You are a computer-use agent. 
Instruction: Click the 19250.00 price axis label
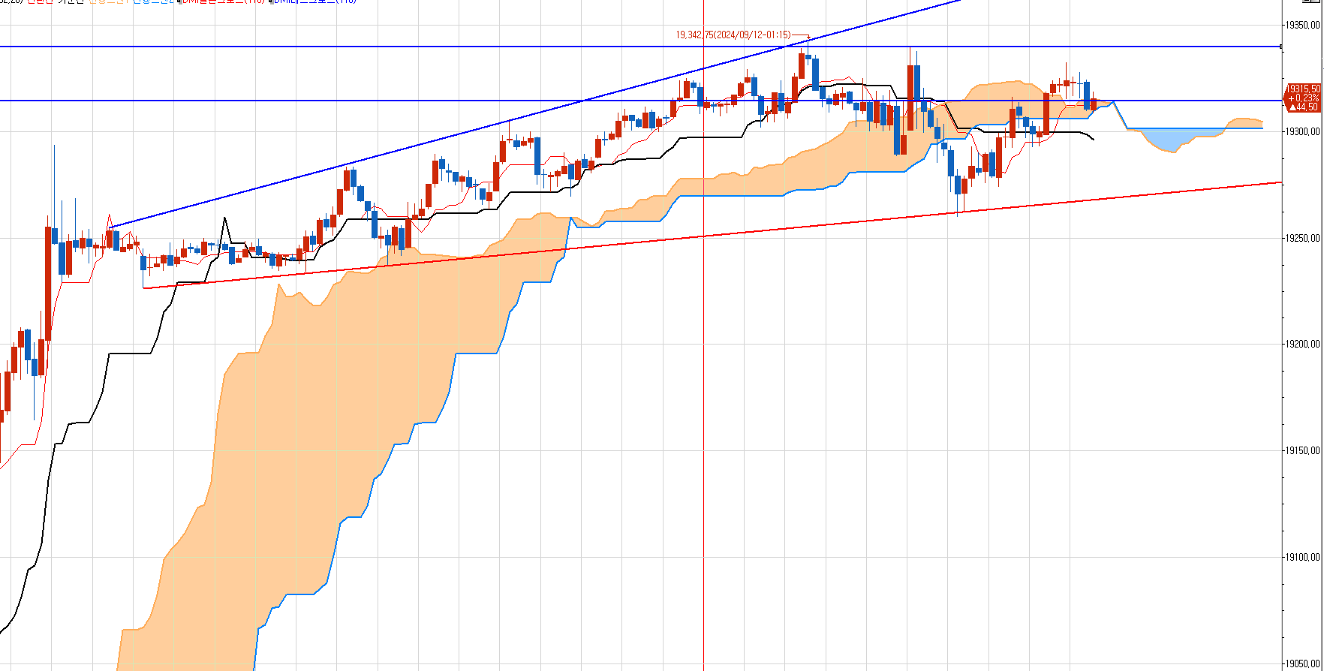pos(1302,238)
